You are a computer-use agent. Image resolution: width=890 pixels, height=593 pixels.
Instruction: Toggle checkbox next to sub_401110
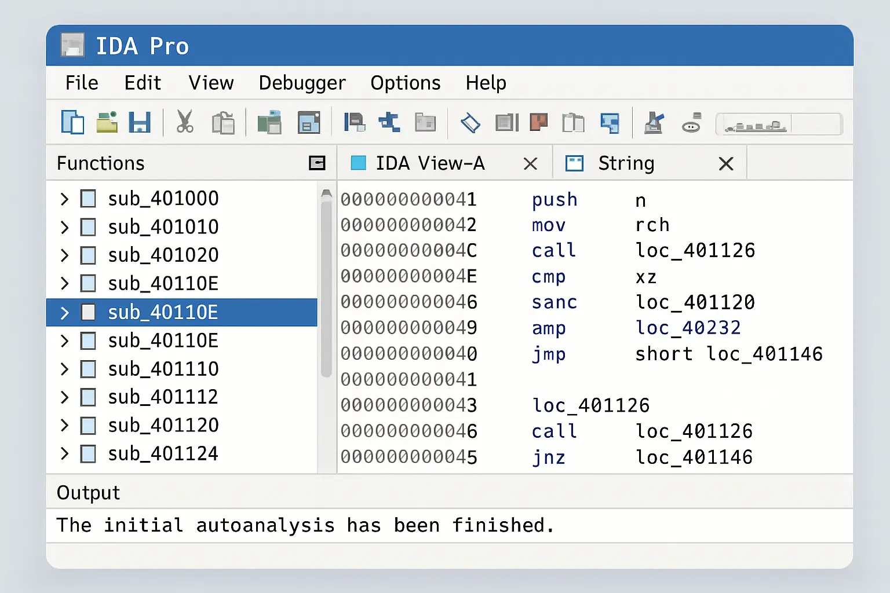88,369
